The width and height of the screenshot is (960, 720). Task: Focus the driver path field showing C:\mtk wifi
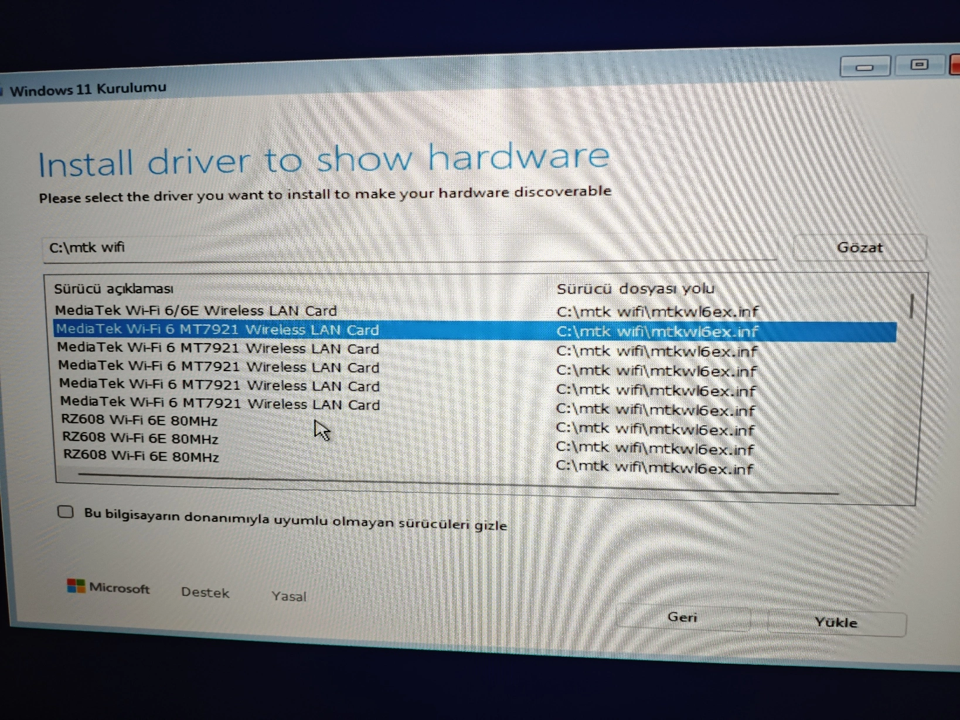coord(410,249)
